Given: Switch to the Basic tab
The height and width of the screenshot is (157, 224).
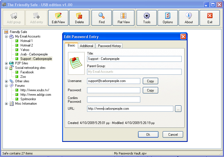Looking at the screenshot, I should pyautogui.click(x=71, y=45).
